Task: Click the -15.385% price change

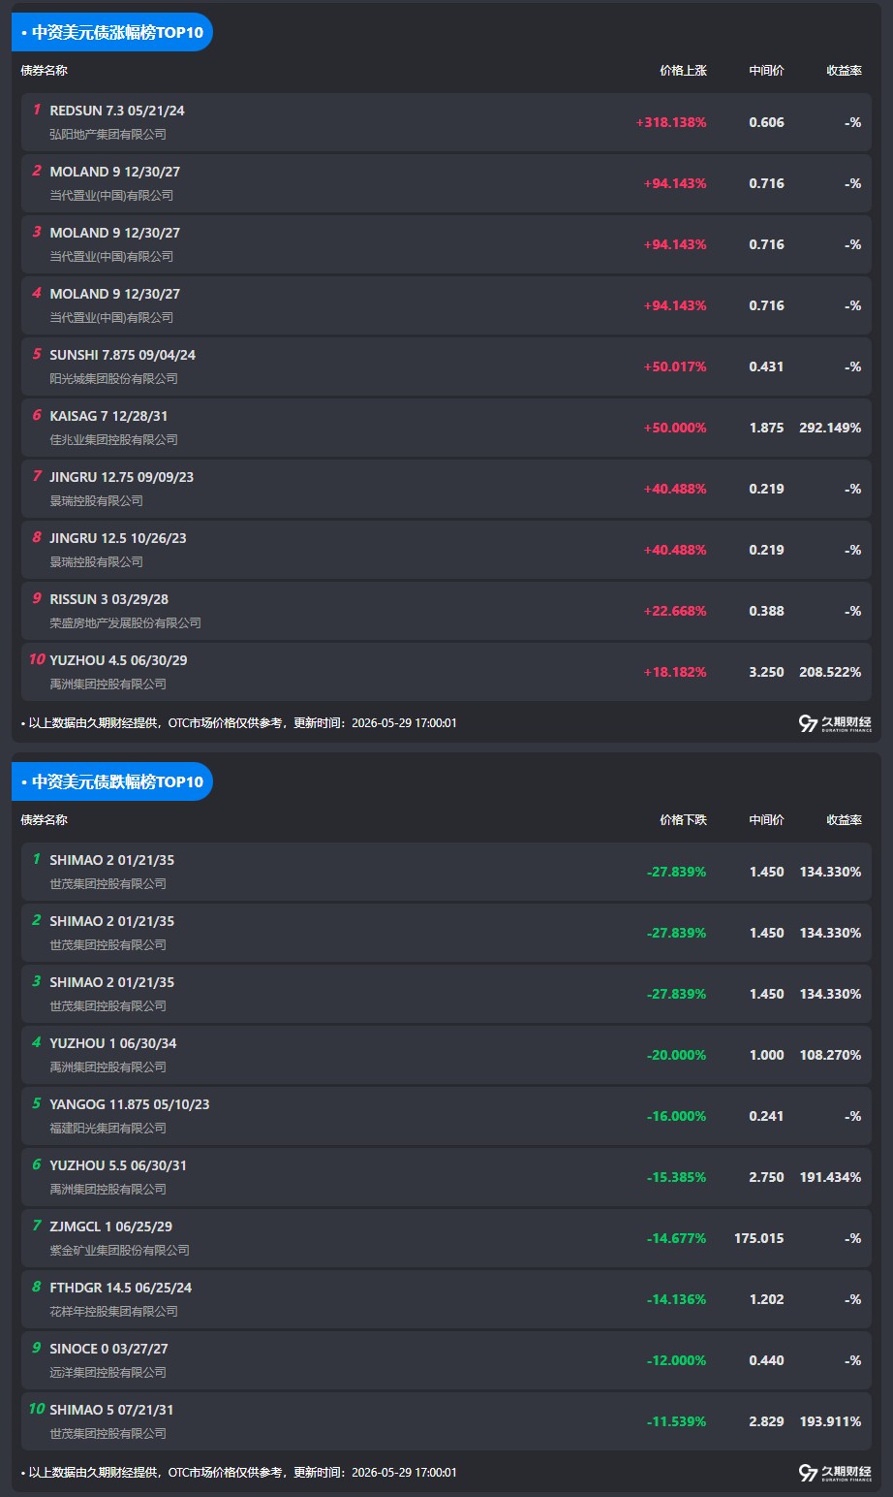Action: click(x=677, y=1178)
